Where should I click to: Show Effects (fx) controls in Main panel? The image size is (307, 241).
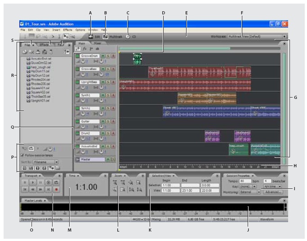(x=85, y=49)
